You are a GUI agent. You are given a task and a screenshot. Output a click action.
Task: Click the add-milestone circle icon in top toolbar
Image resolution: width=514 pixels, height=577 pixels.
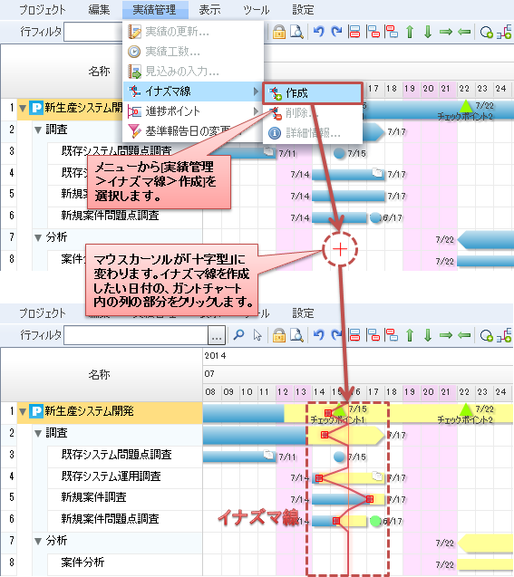click(487, 33)
